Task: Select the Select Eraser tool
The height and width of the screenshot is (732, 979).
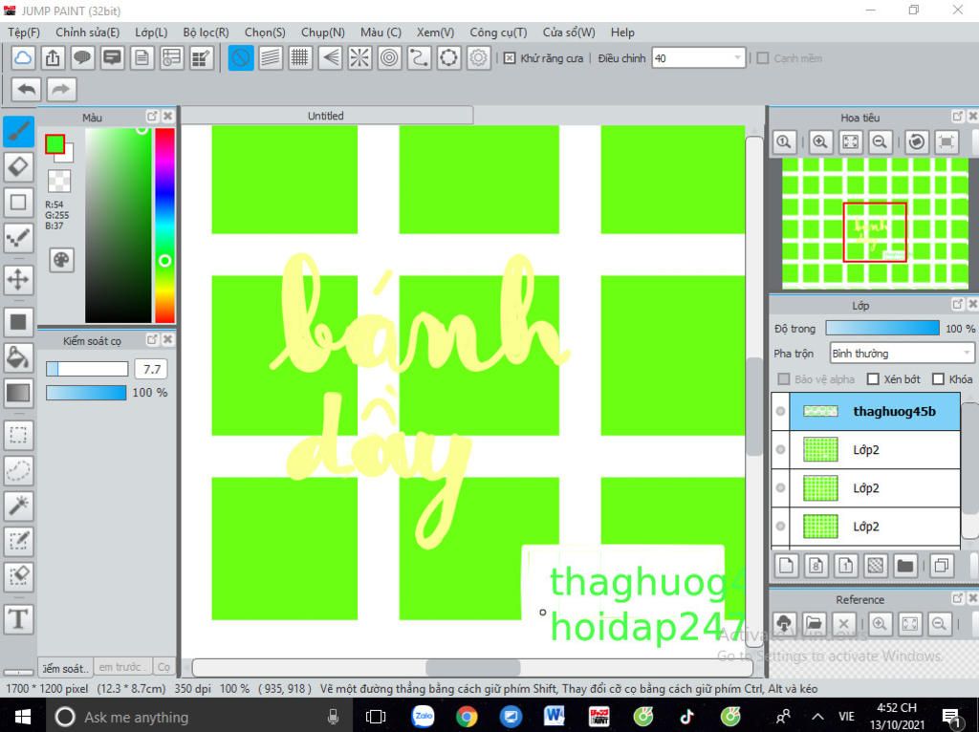Action: coord(18,576)
